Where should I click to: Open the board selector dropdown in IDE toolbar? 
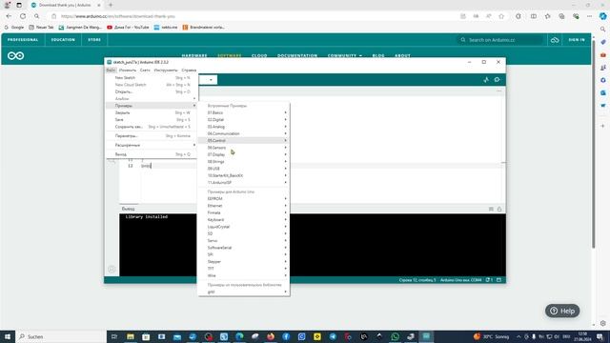(208, 80)
